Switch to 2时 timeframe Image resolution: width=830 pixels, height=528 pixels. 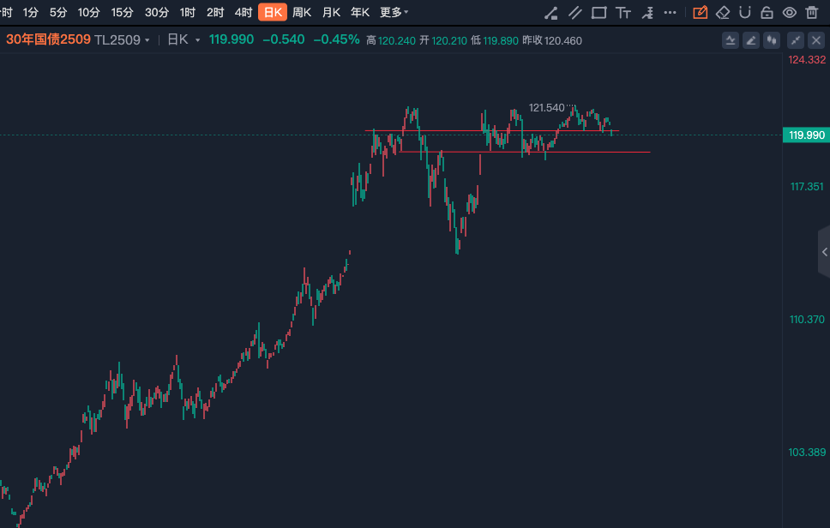(215, 12)
